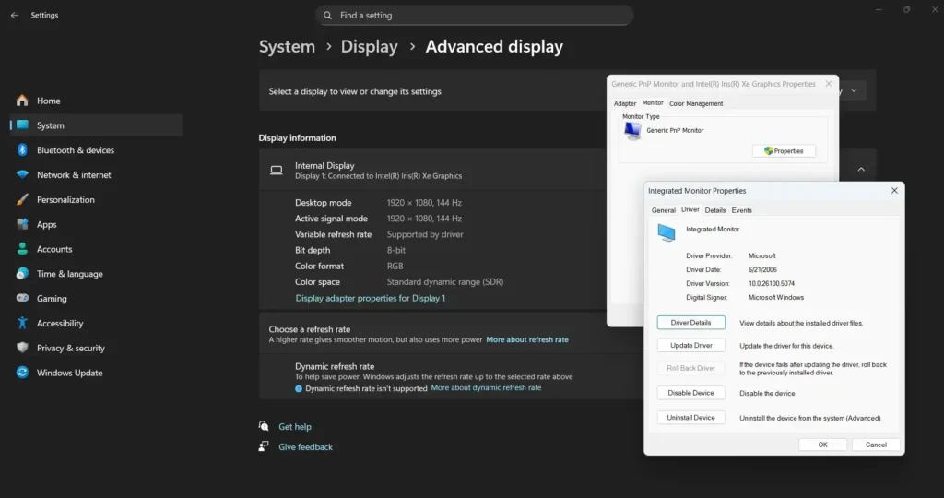Click the Windows Update sync icon
Screen dimensions: 944x498
tap(22, 373)
